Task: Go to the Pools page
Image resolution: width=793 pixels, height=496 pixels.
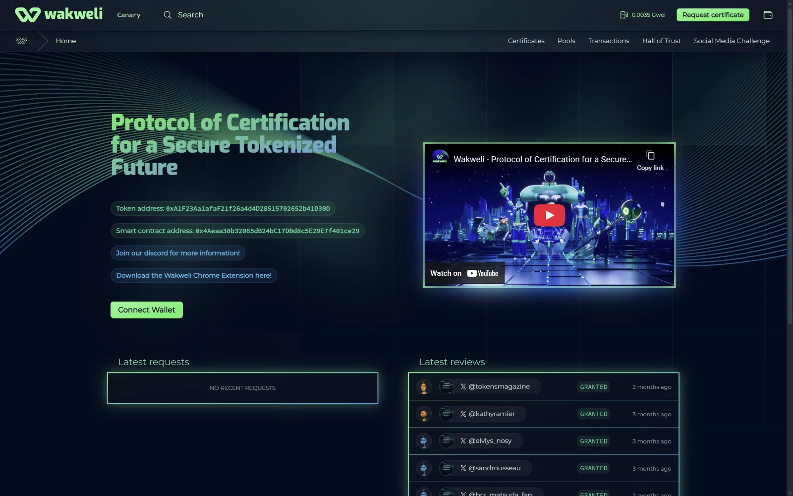Action: pyautogui.click(x=566, y=41)
